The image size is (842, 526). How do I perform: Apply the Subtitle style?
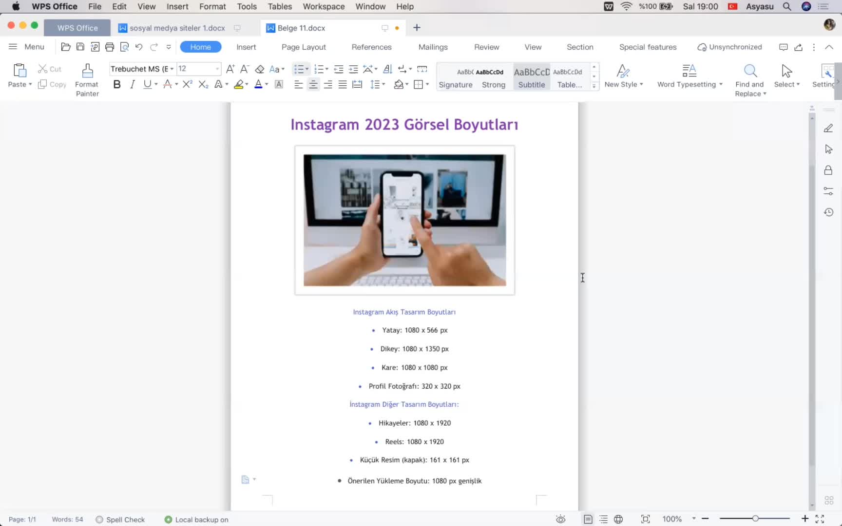tap(531, 77)
